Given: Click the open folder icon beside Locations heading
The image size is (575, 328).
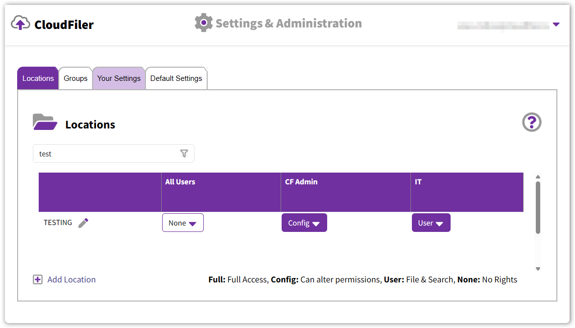Looking at the screenshot, I should click(45, 123).
